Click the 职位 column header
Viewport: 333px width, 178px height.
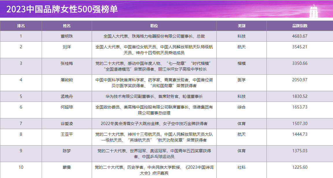(154, 26)
